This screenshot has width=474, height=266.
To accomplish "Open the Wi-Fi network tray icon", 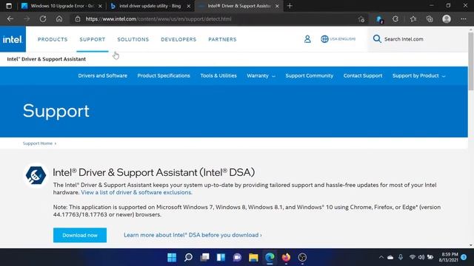I will pyautogui.click(x=412, y=257).
